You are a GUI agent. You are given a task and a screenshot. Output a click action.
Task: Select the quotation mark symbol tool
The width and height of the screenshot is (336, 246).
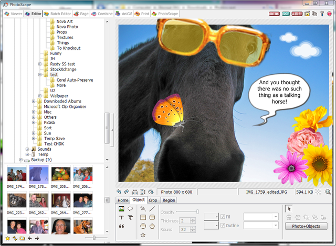121,226
